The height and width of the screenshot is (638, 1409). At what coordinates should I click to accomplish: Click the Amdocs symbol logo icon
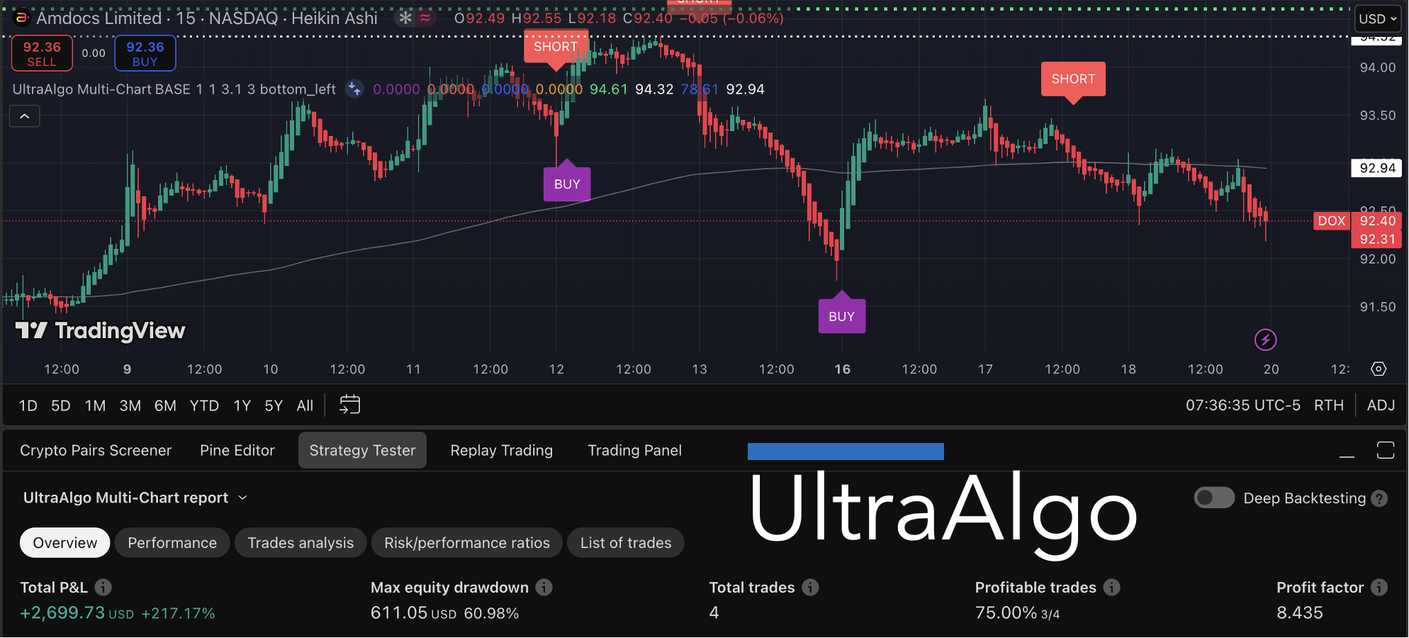click(x=21, y=18)
